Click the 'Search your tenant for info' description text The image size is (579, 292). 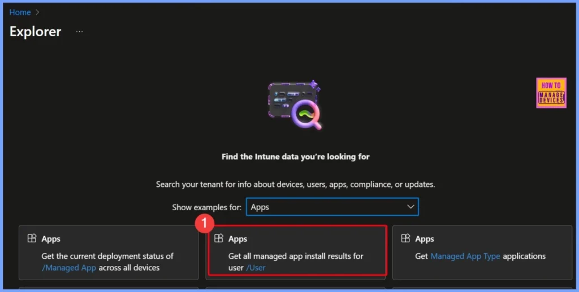click(x=295, y=184)
